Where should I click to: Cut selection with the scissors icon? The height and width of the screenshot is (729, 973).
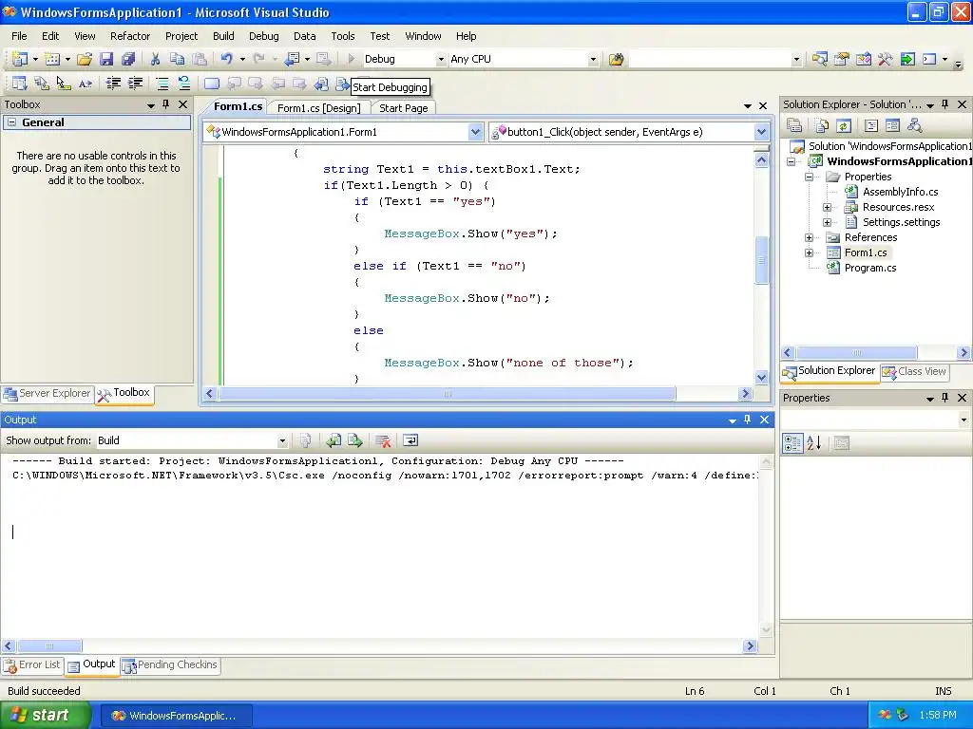click(x=155, y=59)
